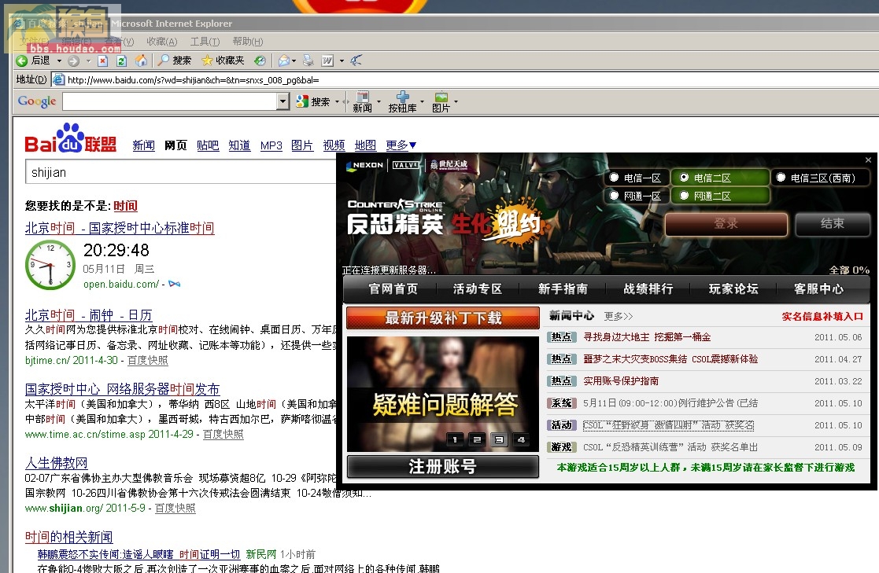The image size is (879, 573).
Task: Open the 人生佛教网 search result
Action: pyautogui.click(x=56, y=463)
